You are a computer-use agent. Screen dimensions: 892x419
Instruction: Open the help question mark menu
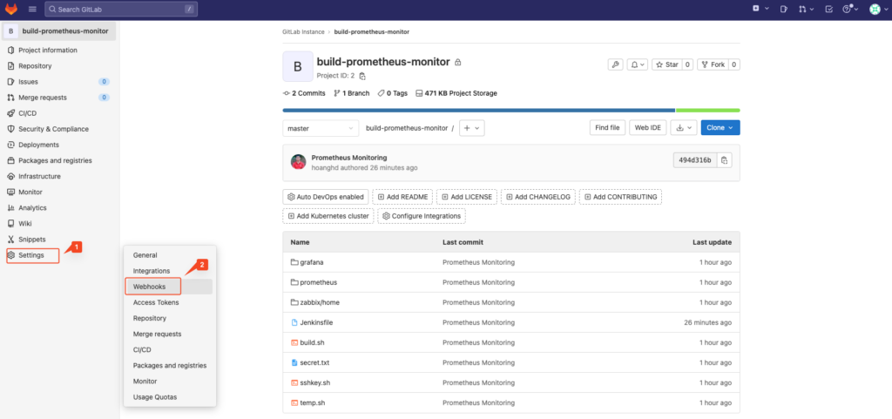(x=849, y=9)
